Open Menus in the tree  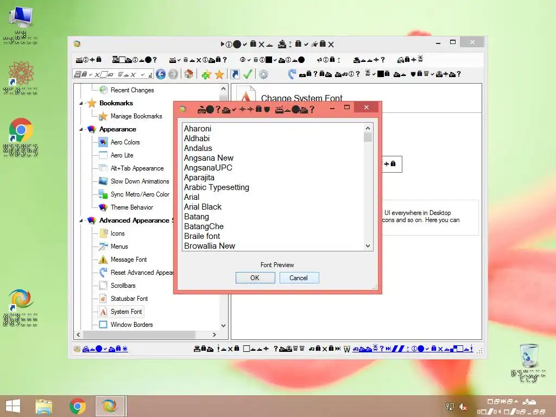click(x=119, y=247)
